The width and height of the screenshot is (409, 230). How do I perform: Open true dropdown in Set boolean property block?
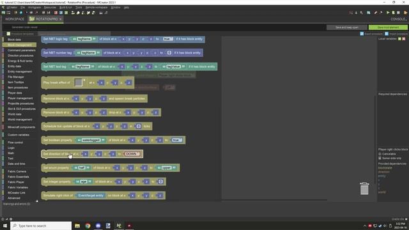(176, 140)
